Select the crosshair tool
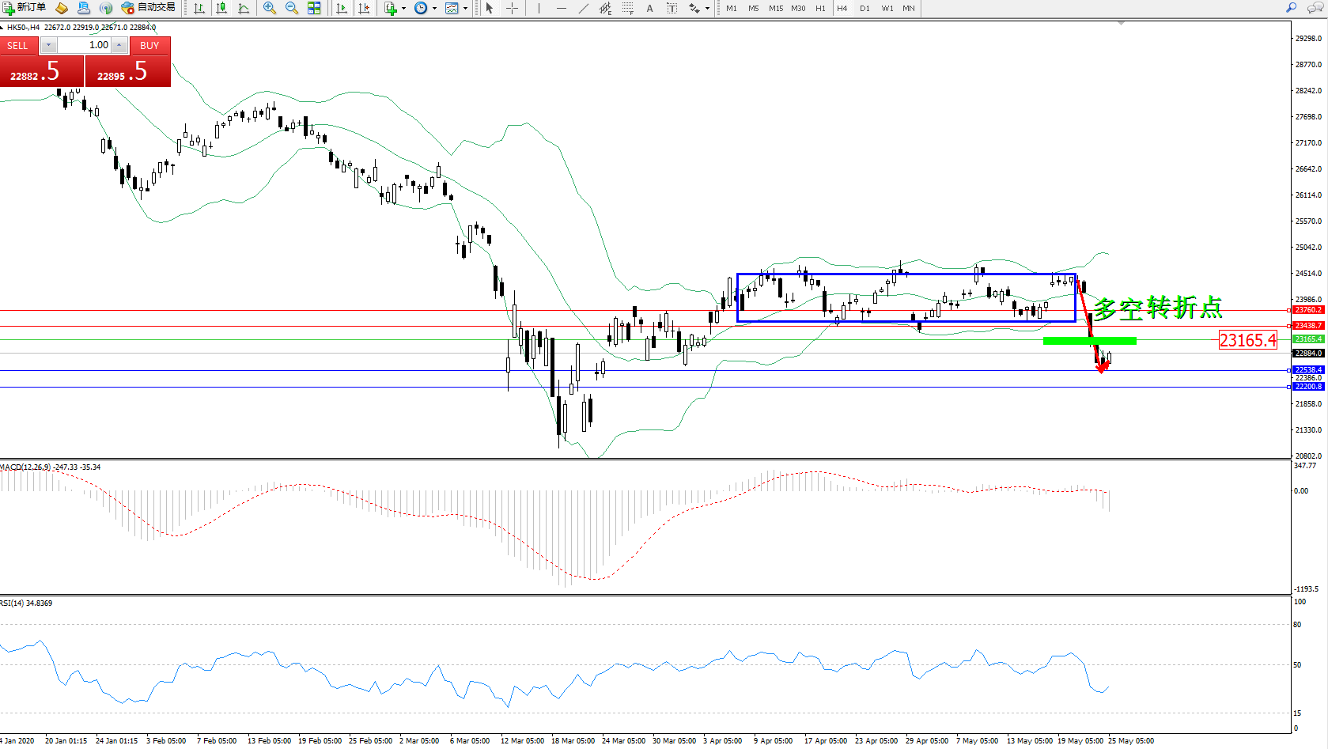Screen dimensions: 1328x749 tap(512, 8)
